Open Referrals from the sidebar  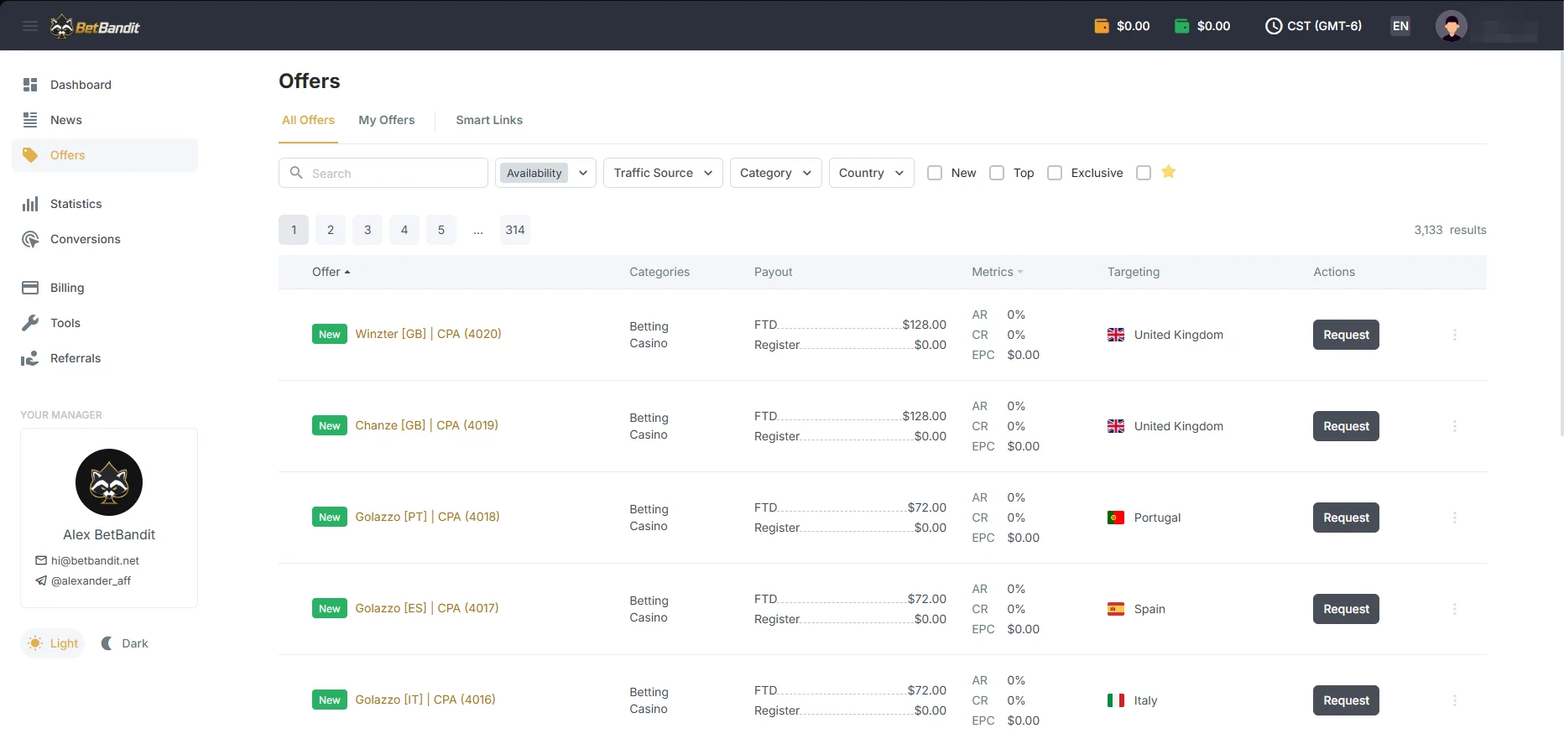[x=105, y=358]
